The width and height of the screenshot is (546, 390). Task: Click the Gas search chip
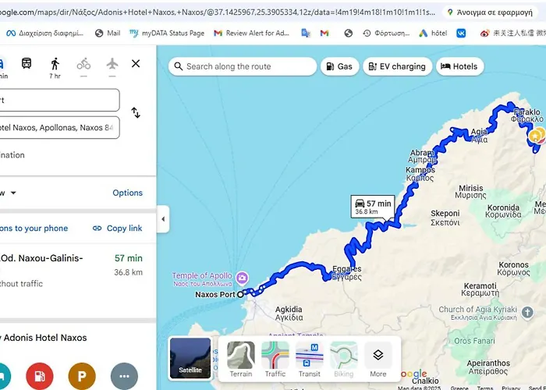(x=339, y=67)
